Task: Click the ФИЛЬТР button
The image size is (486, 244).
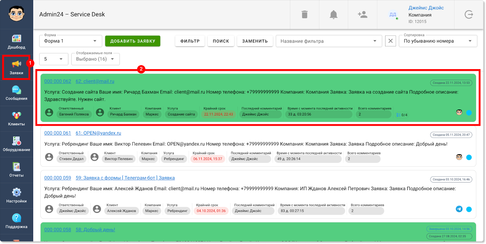Action: coord(190,41)
